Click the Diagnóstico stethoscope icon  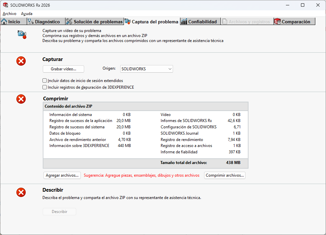tap(31, 22)
